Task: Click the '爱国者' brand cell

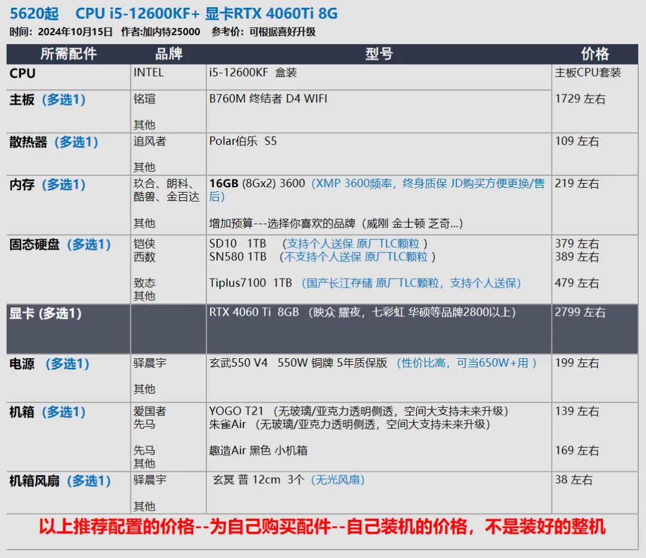Action: [150, 411]
